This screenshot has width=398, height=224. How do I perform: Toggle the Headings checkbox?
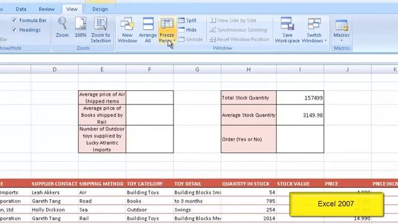pyautogui.click(x=14, y=30)
